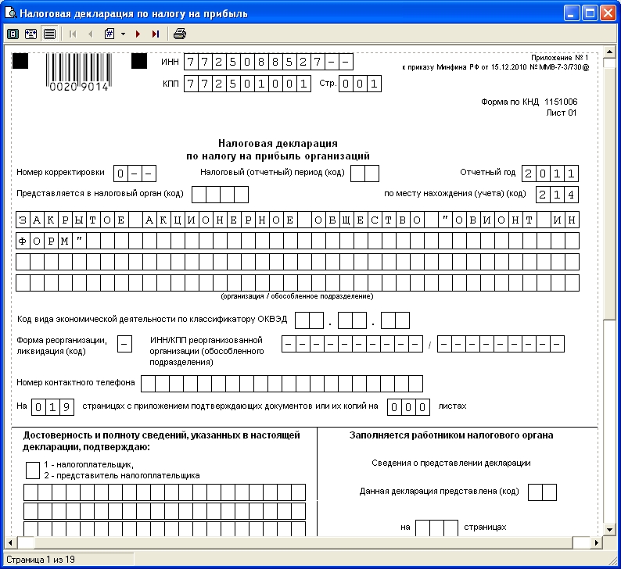Print the tax declaration

(x=180, y=34)
